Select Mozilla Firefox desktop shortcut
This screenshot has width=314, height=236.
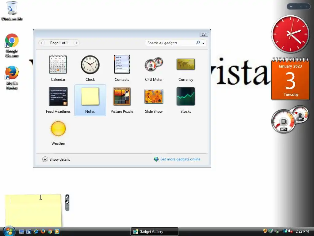12,78
